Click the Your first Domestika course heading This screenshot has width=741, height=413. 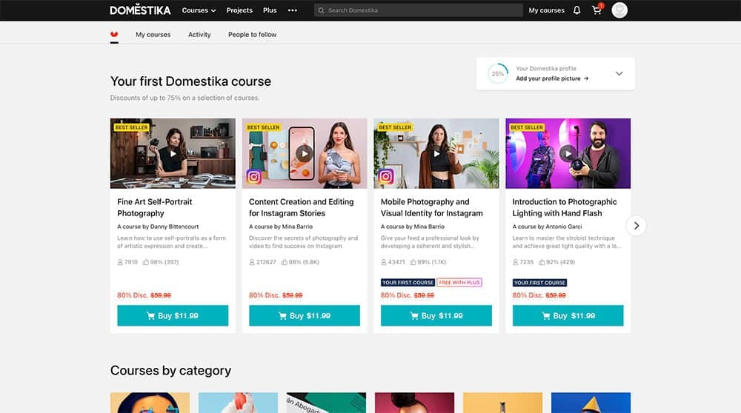(190, 81)
